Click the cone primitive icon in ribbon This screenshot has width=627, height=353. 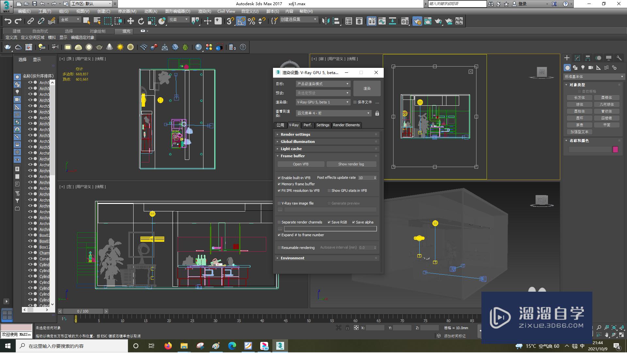(110, 47)
